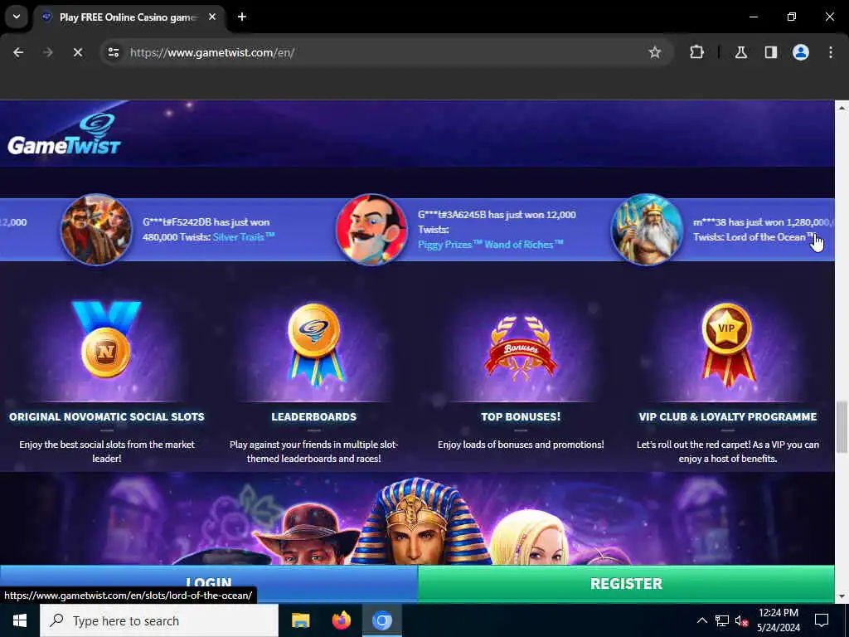Follow the Lord of the Ocean link
The image size is (849, 637).
(x=770, y=236)
